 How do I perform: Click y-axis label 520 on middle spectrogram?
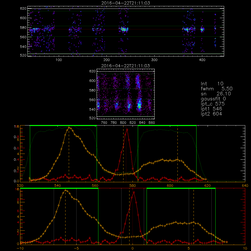click(92, 118)
